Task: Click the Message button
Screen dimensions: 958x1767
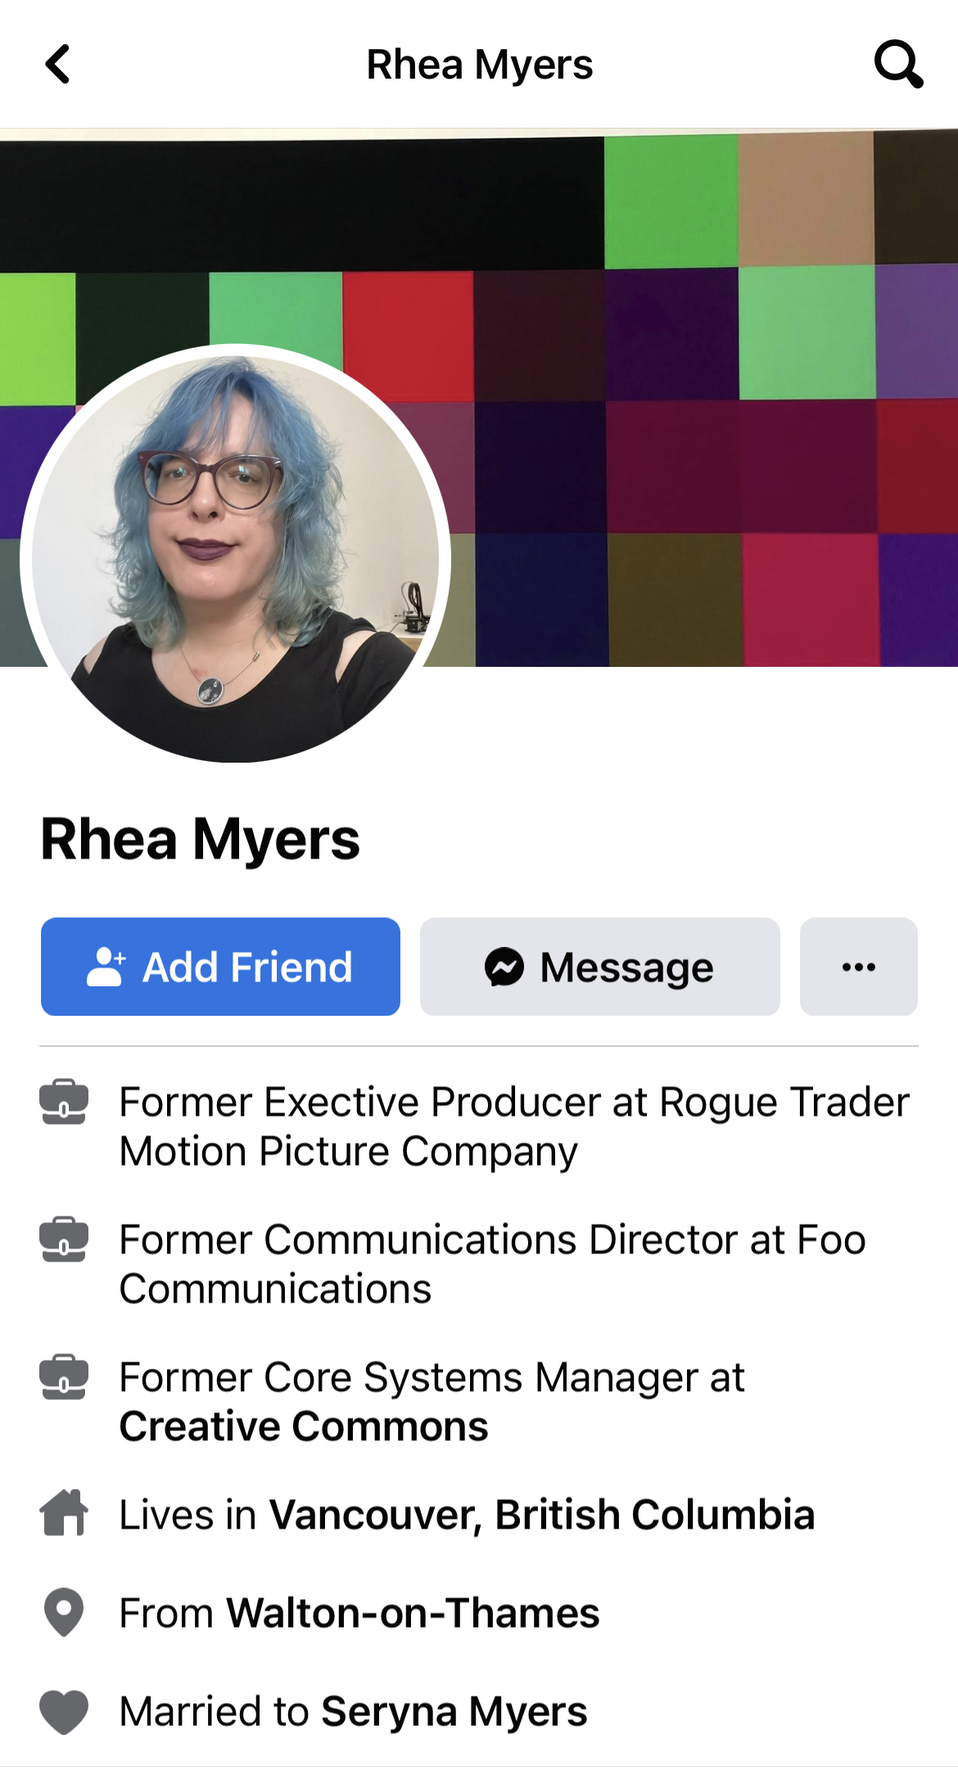Action: coord(600,967)
